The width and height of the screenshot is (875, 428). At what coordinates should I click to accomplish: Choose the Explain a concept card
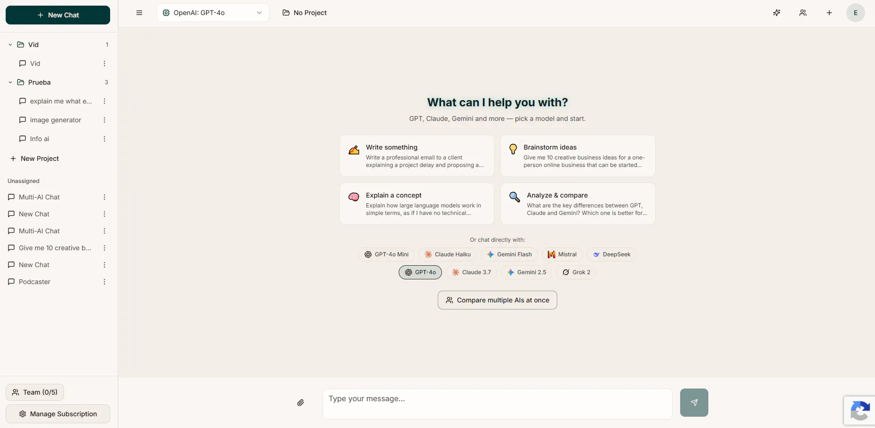[x=417, y=204]
